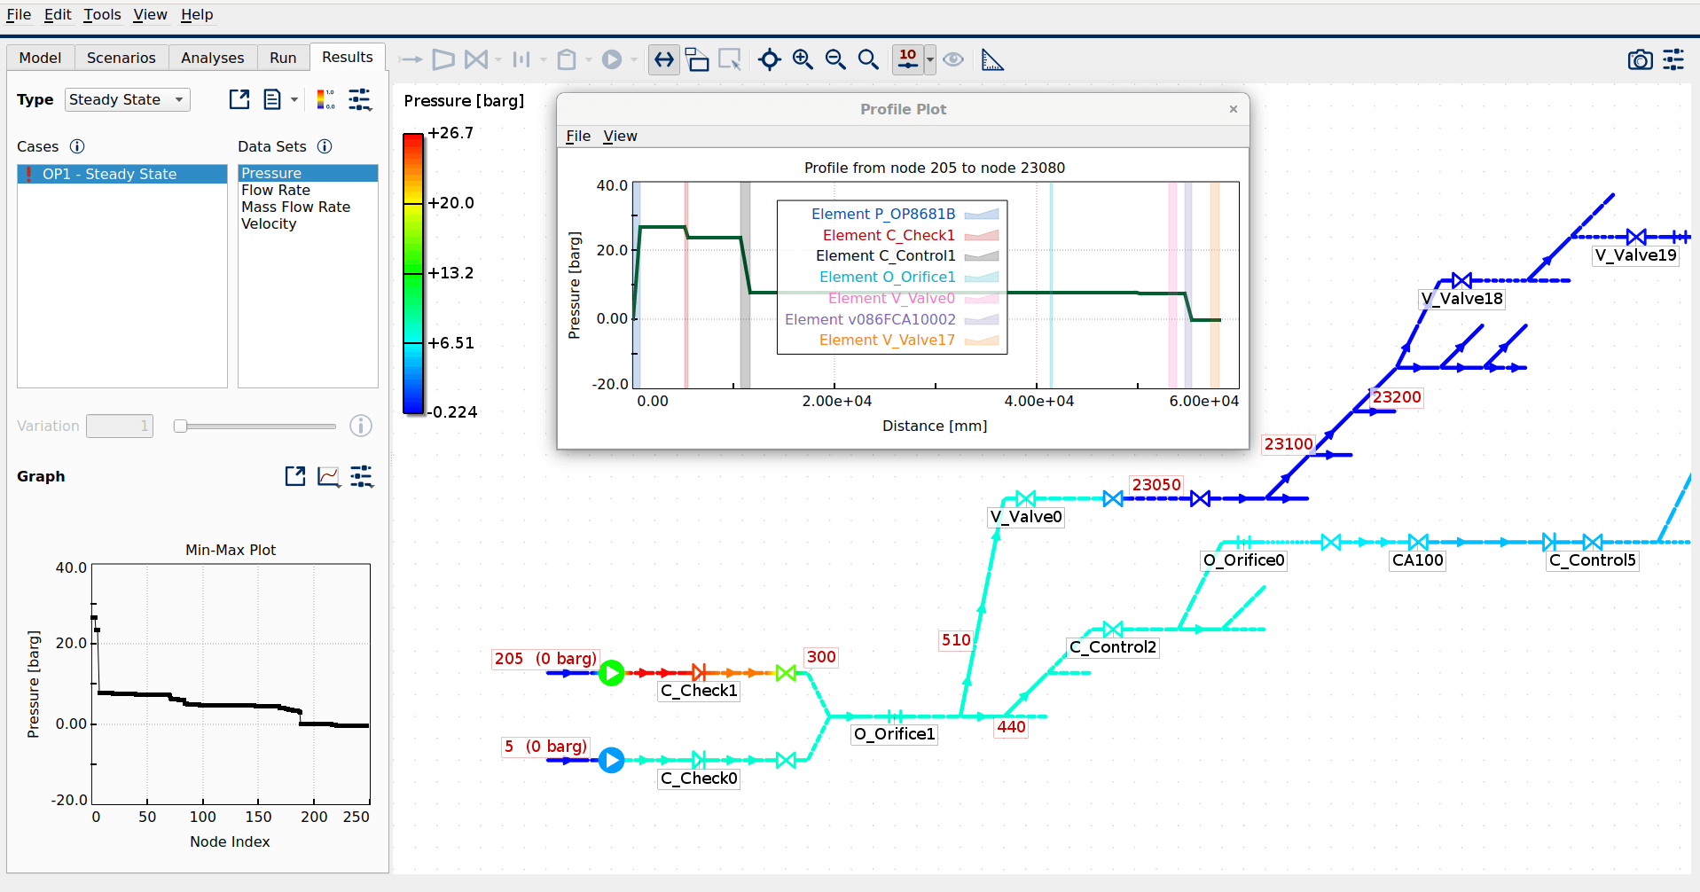
Task: Click info icon next to Cases
Action: click(77, 146)
